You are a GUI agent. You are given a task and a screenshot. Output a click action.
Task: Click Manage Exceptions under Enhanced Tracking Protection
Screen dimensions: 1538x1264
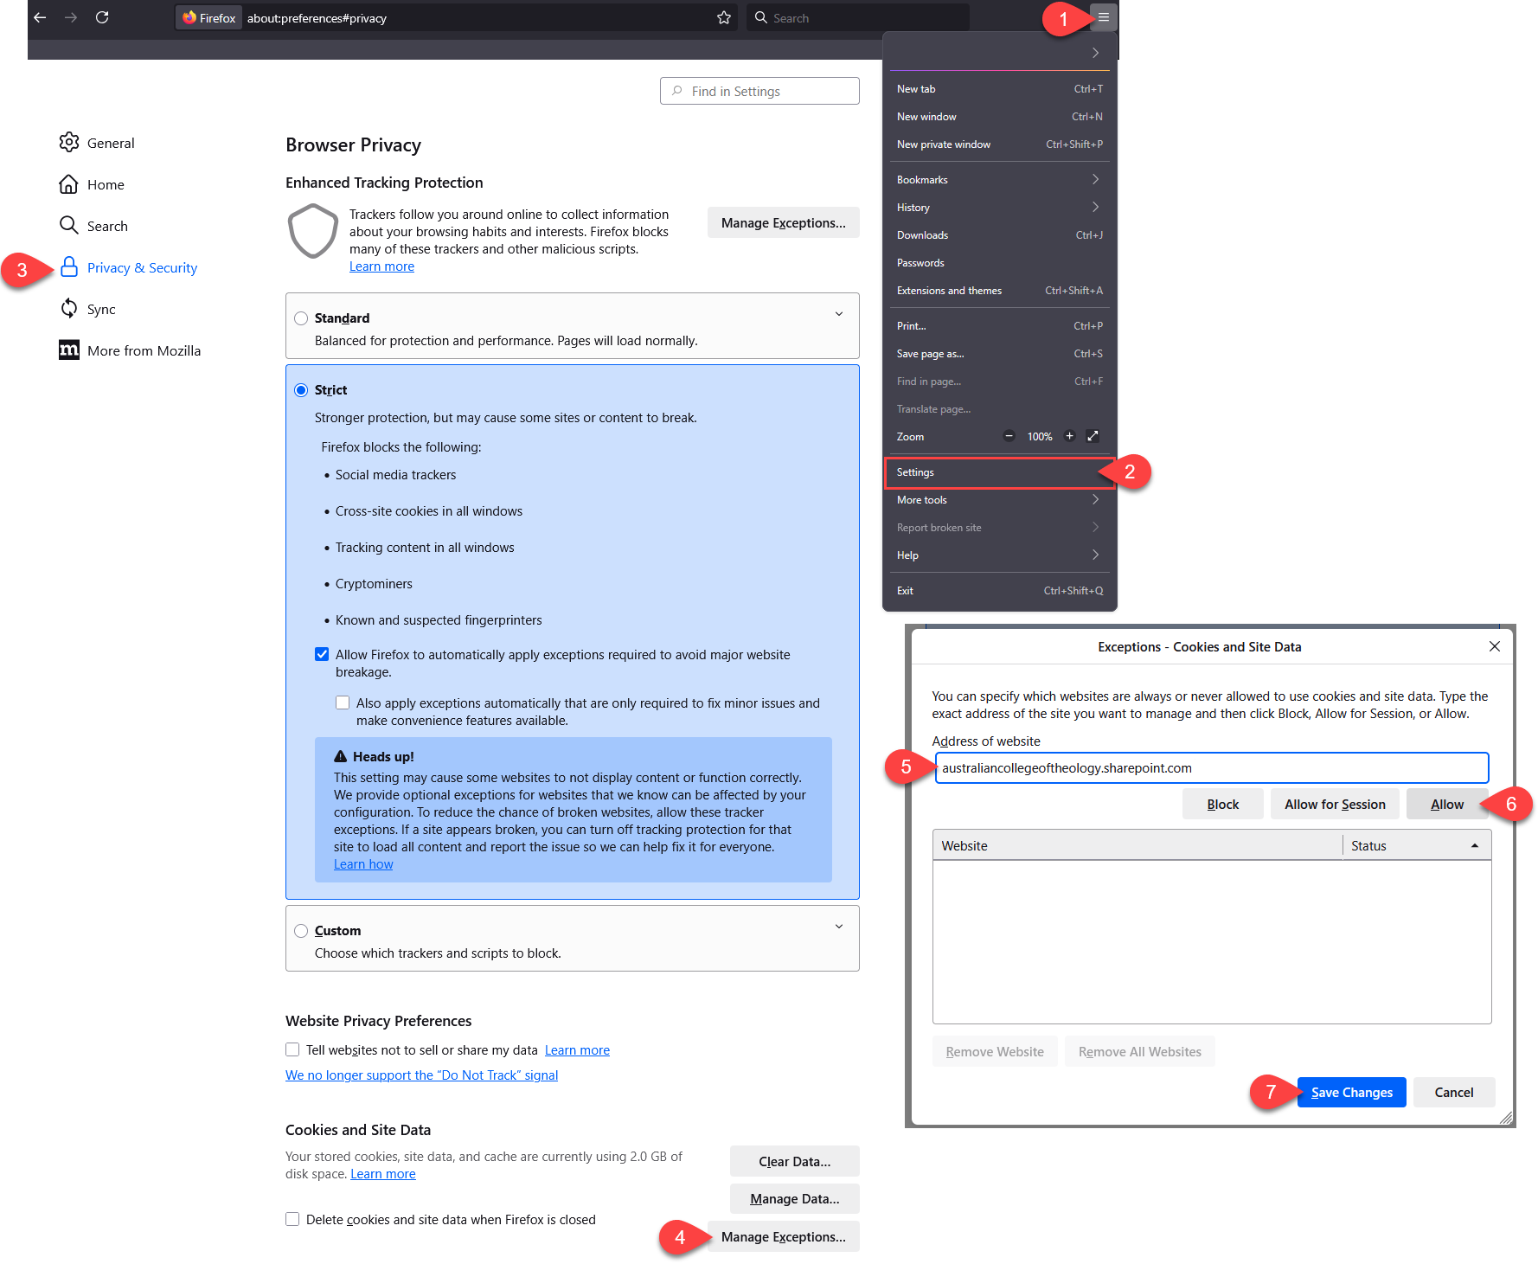click(784, 222)
